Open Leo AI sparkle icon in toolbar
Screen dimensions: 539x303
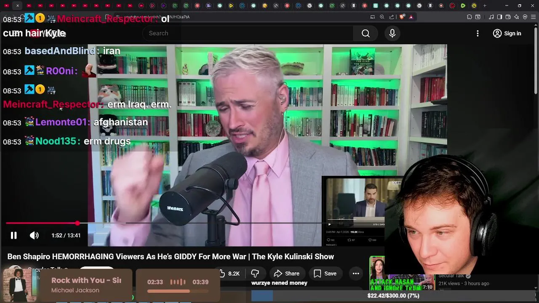click(517, 17)
